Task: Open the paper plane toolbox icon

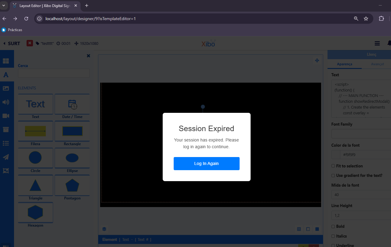Action: [6, 157]
